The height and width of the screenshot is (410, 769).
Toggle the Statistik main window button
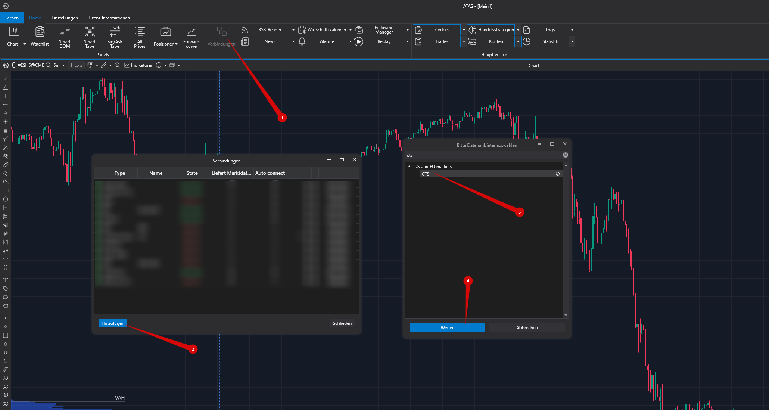(x=545, y=41)
